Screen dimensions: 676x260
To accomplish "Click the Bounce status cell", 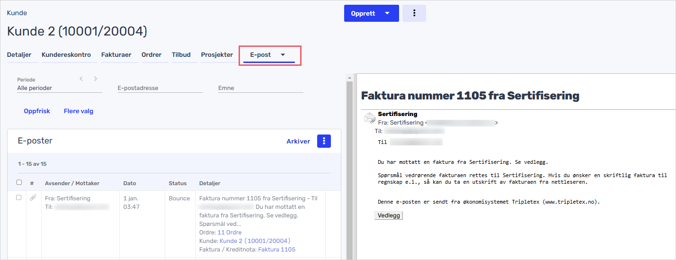I will click(x=179, y=198).
